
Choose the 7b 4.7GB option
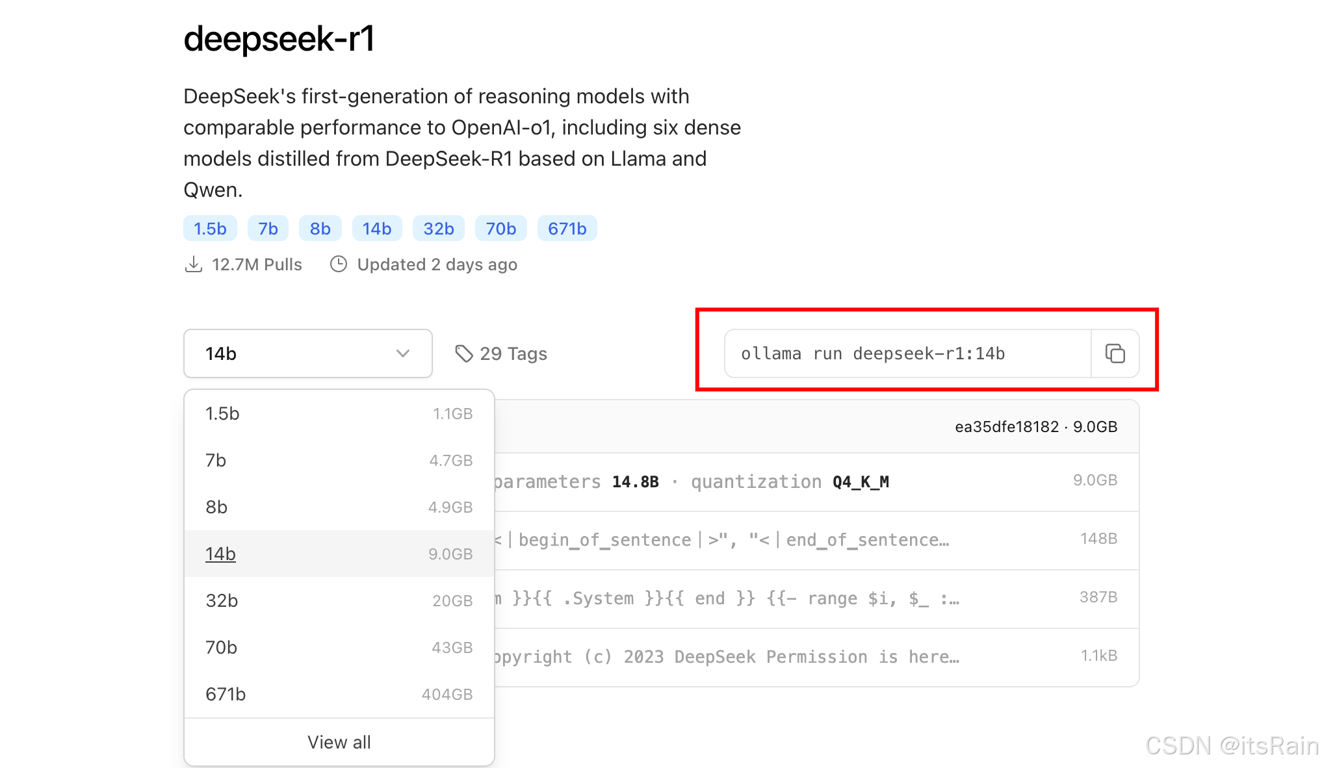pos(339,461)
